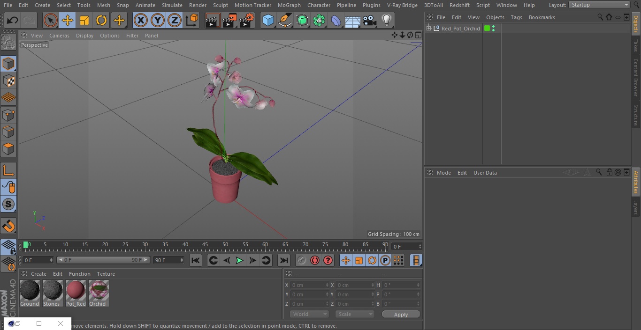Open the Takes side tab
This screenshot has width=641, height=330.
[636, 45]
